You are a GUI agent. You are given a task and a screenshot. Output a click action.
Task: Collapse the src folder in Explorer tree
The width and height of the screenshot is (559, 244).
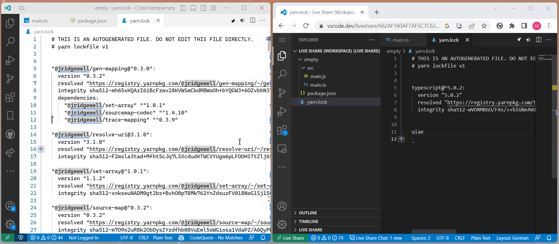pyautogui.click(x=336, y=68)
